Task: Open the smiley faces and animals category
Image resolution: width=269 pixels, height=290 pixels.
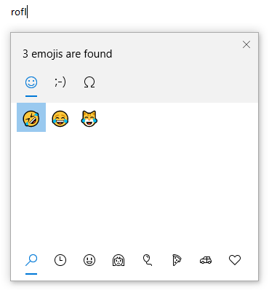Action: click(x=89, y=260)
